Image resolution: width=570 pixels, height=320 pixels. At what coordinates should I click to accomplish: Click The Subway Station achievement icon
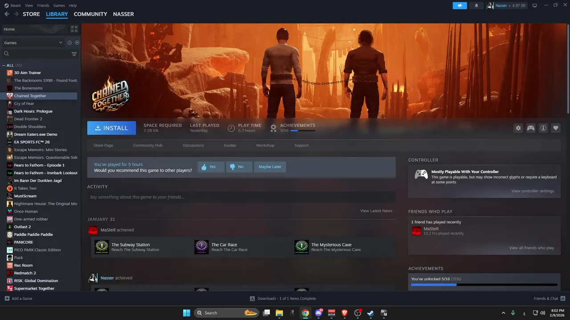[x=102, y=247]
